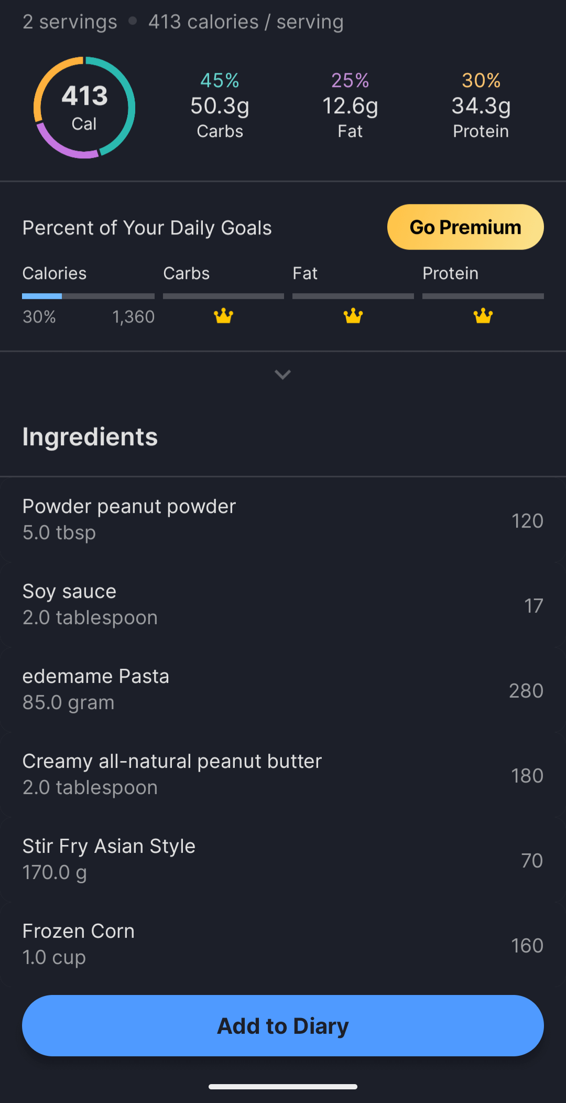566x1103 pixels.
Task: Tap the Carbs premium crown icon
Action: 223,316
